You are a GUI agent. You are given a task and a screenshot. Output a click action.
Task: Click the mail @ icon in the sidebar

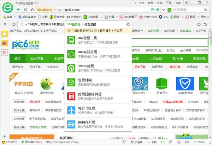click(x=5, y=52)
